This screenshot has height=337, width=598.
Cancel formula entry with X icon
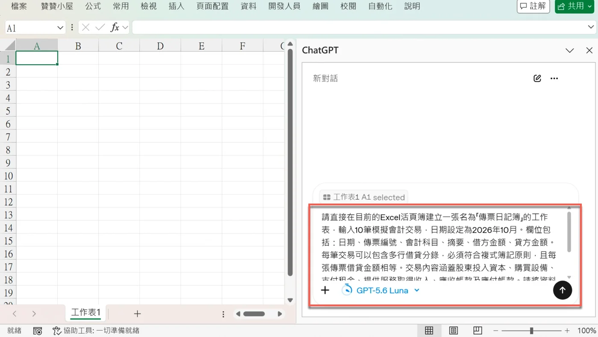(85, 27)
